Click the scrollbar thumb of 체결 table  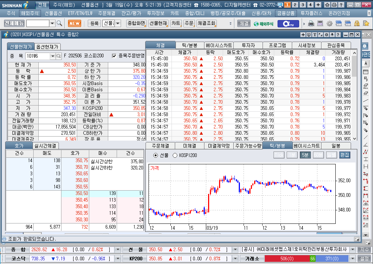pyautogui.click(x=354, y=66)
